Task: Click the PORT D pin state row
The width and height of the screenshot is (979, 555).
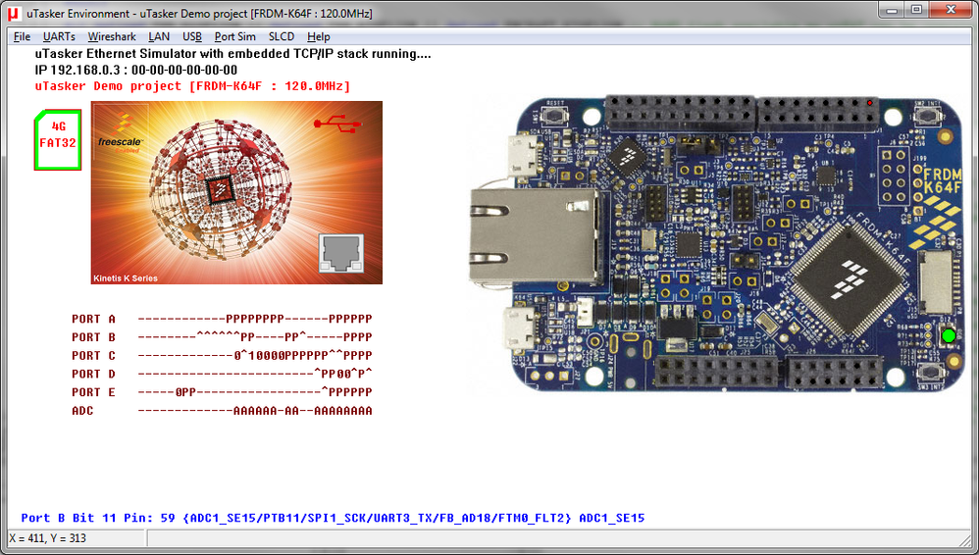Action: pos(255,374)
